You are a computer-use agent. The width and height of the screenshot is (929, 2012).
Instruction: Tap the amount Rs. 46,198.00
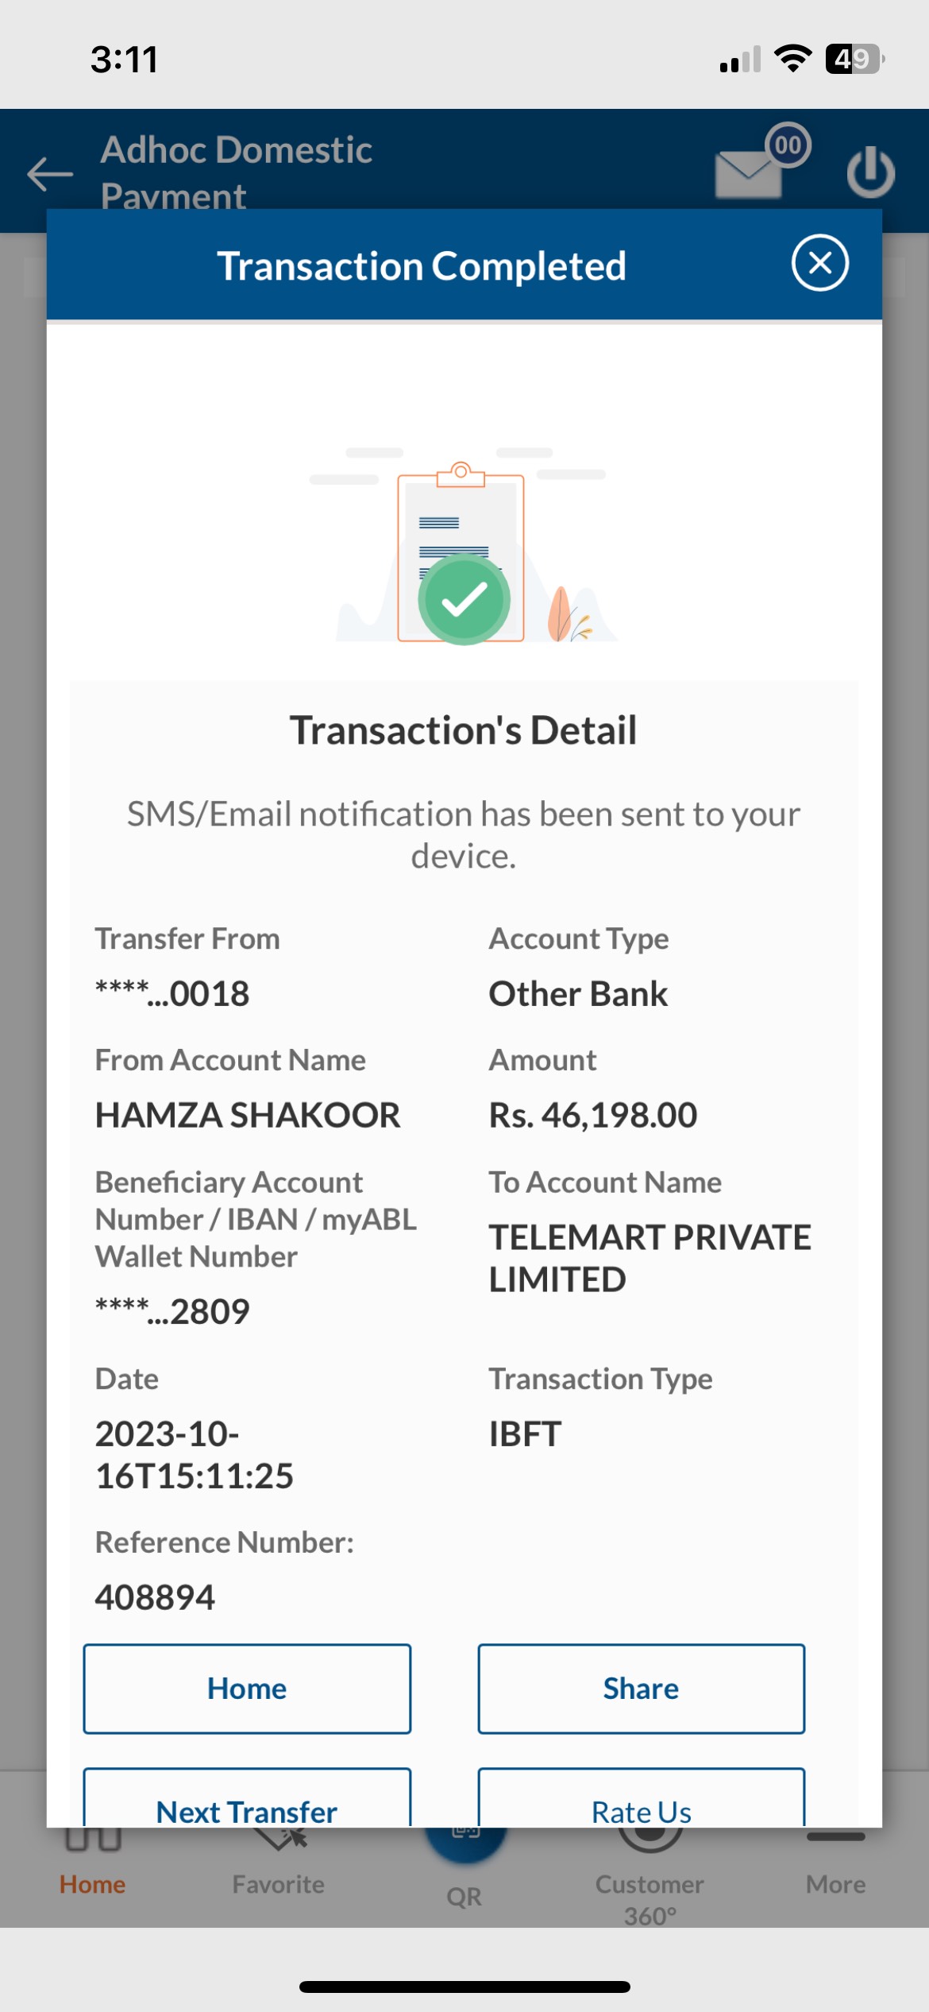pos(592,1115)
